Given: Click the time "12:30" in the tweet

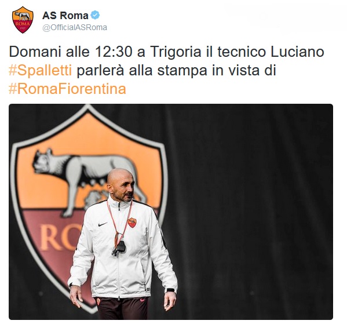Looking at the screenshot, I should coord(114,52).
